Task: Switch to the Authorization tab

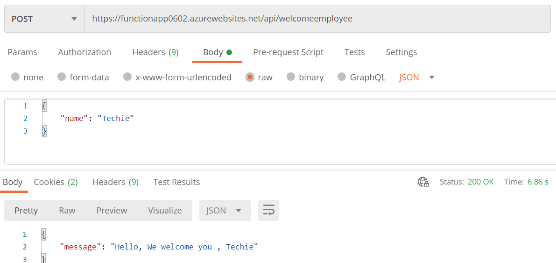Action: tap(84, 52)
